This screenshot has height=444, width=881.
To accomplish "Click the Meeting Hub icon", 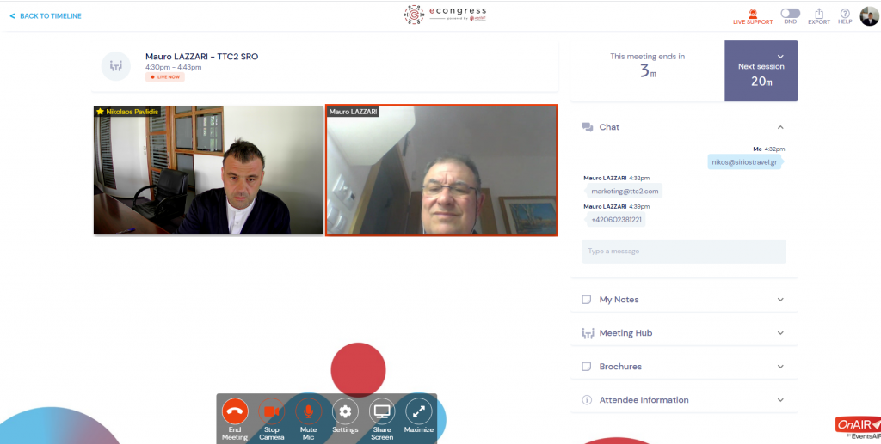I will click(588, 333).
